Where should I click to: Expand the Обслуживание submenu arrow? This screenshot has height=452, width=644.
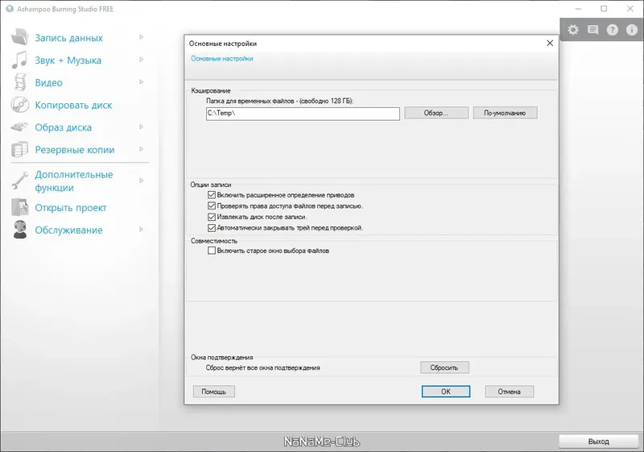point(142,230)
